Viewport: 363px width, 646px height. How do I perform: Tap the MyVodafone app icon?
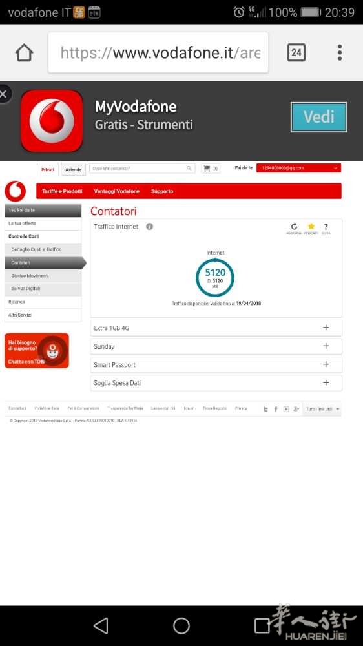point(52,121)
